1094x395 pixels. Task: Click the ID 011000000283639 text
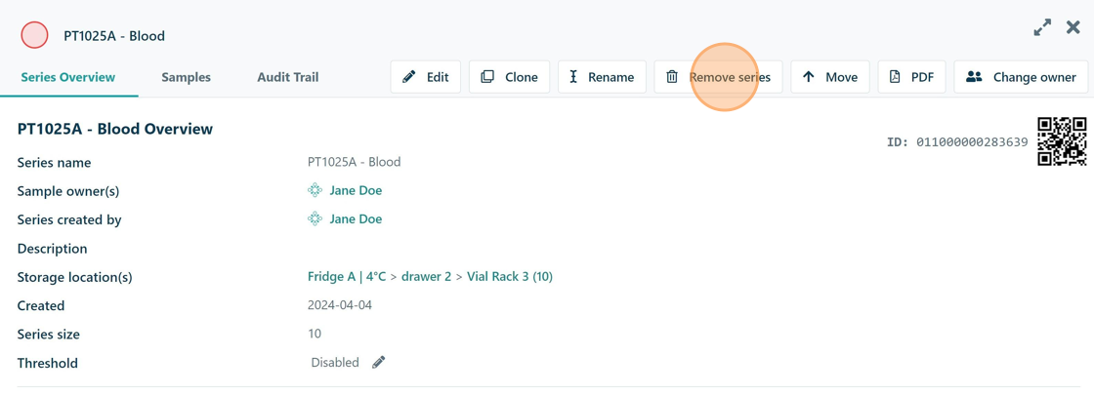[957, 142]
